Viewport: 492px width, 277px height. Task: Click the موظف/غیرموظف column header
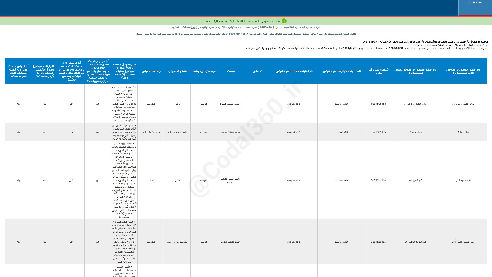[204, 71]
